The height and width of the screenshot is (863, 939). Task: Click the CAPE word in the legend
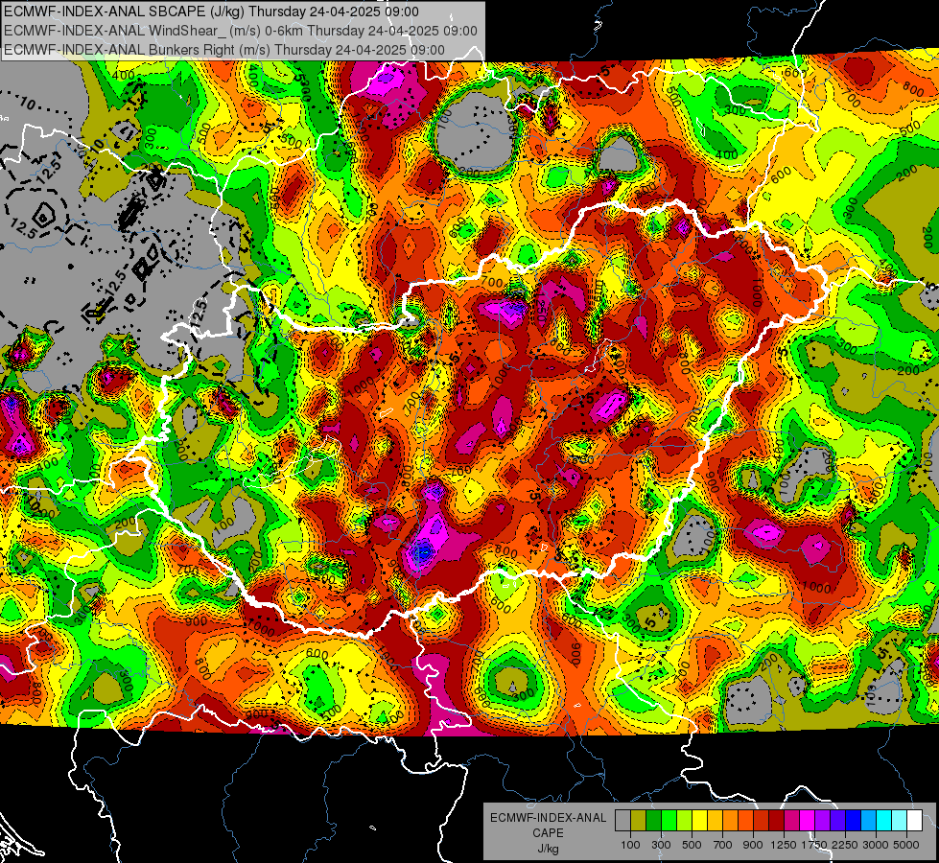pos(548,833)
